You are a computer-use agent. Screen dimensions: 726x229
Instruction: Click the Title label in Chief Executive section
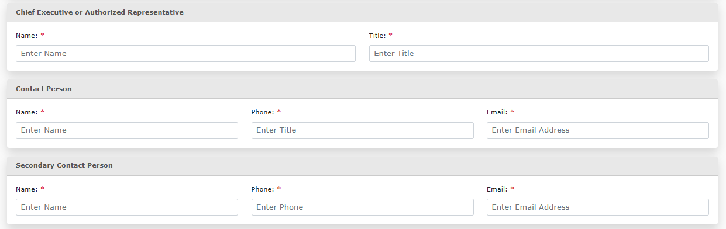coord(377,36)
